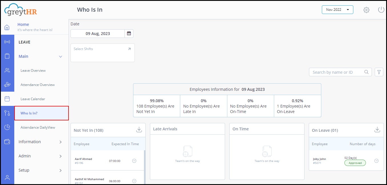The image size is (387, 185).
Task: Open the clipboard sidebar icon
Action: point(7,56)
